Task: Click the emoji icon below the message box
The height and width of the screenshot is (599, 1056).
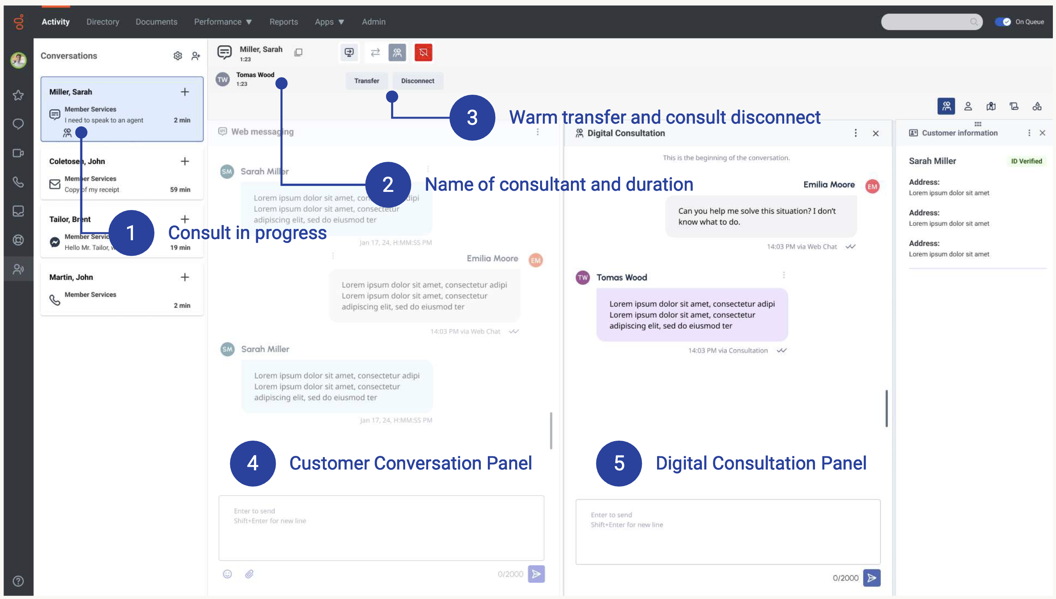Action: [227, 574]
